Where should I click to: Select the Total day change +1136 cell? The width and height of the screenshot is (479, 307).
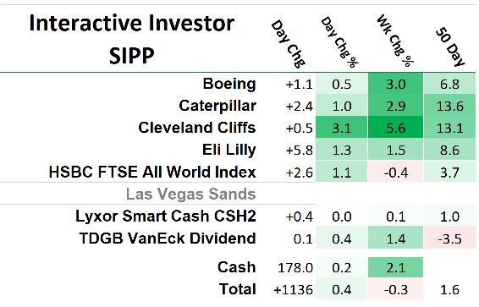tap(294, 289)
